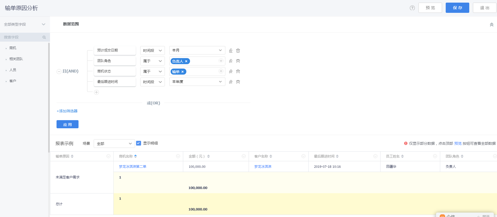
Task: Open the 全部类型字段 dropdown
Action: (25, 24)
